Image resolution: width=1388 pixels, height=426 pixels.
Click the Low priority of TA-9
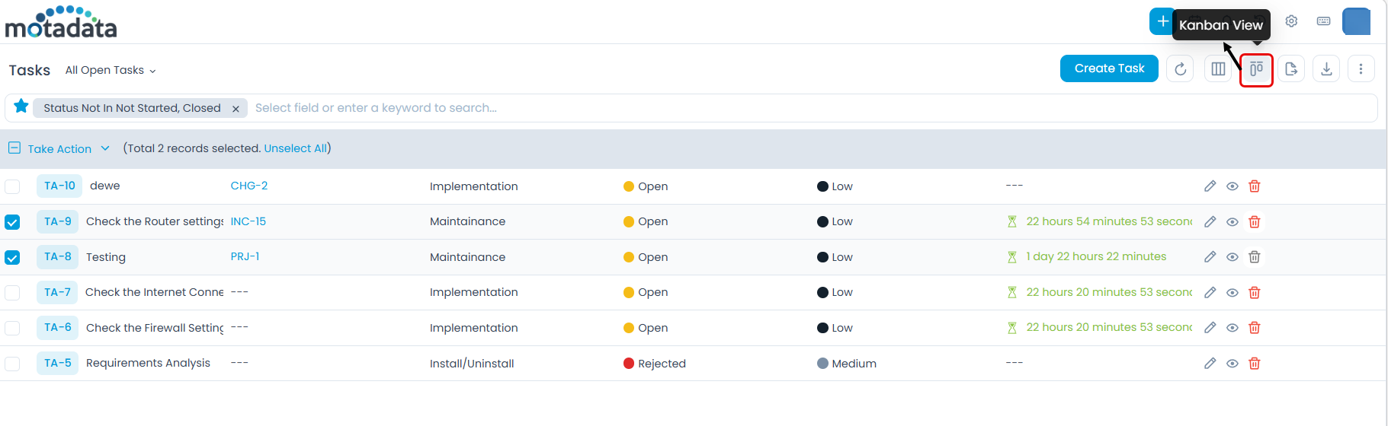coord(835,222)
